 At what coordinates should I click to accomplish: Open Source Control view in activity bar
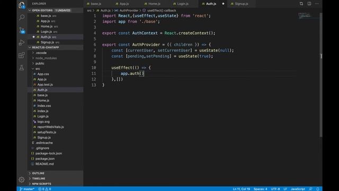pyautogui.click(x=22, y=30)
